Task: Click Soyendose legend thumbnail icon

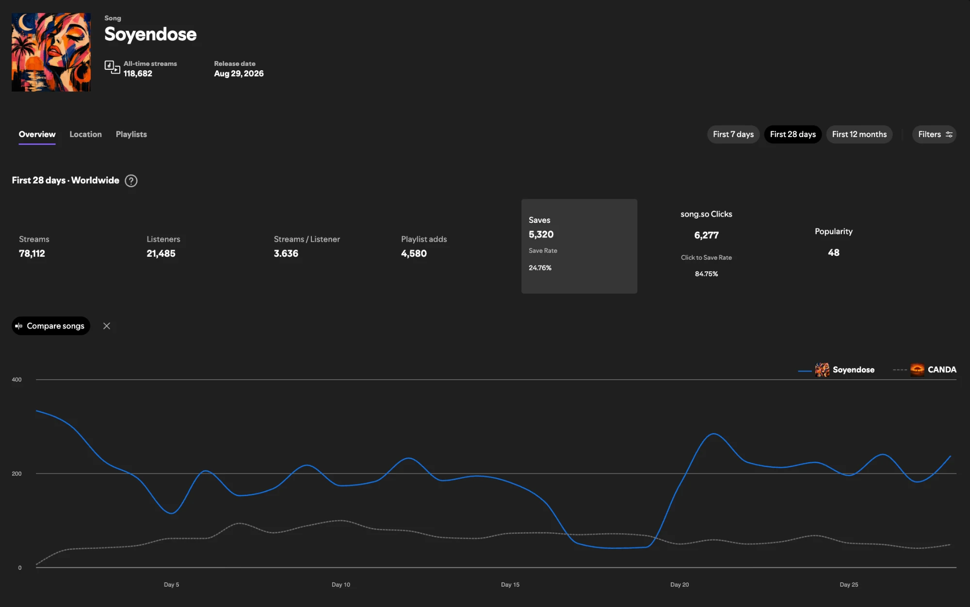Action: [x=822, y=370]
